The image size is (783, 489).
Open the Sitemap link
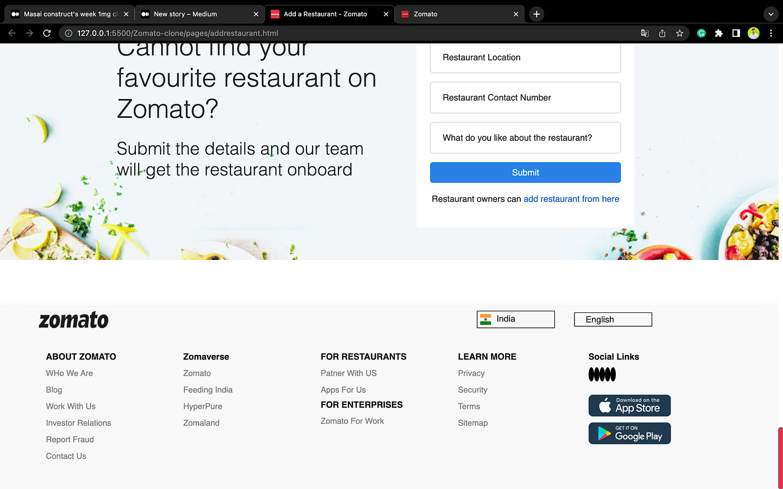pyautogui.click(x=473, y=423)
